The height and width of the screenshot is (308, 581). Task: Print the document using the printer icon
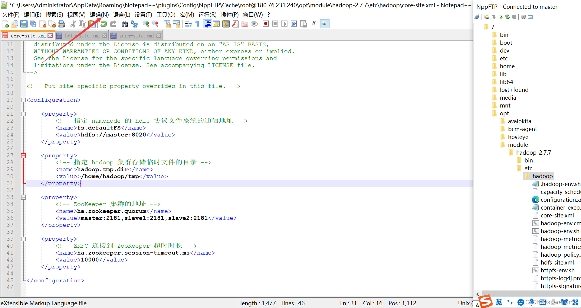click(61, 24)
